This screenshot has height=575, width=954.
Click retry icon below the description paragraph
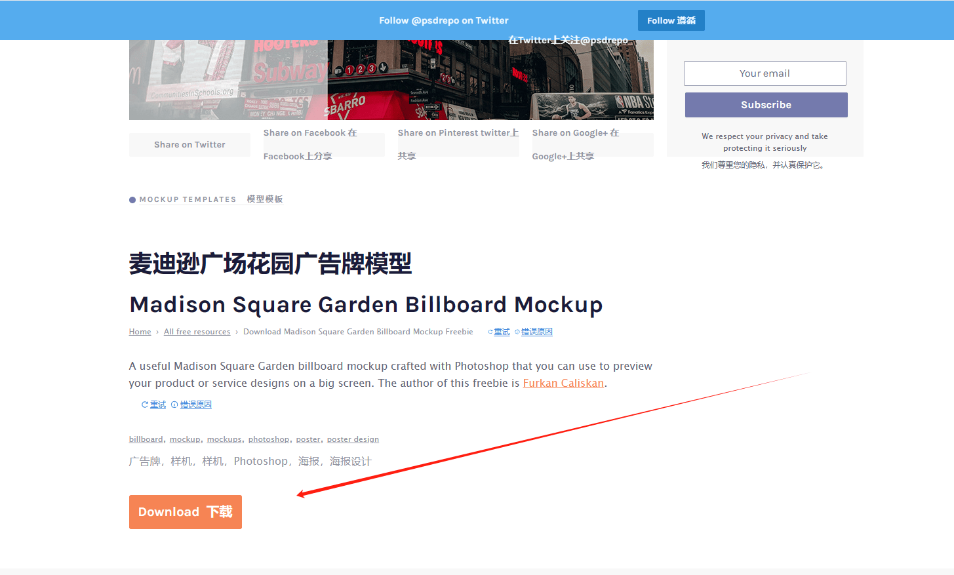tap(145, 405)
